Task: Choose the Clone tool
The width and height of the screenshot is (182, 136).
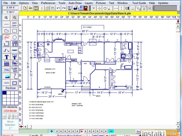Action: point(14,69)
